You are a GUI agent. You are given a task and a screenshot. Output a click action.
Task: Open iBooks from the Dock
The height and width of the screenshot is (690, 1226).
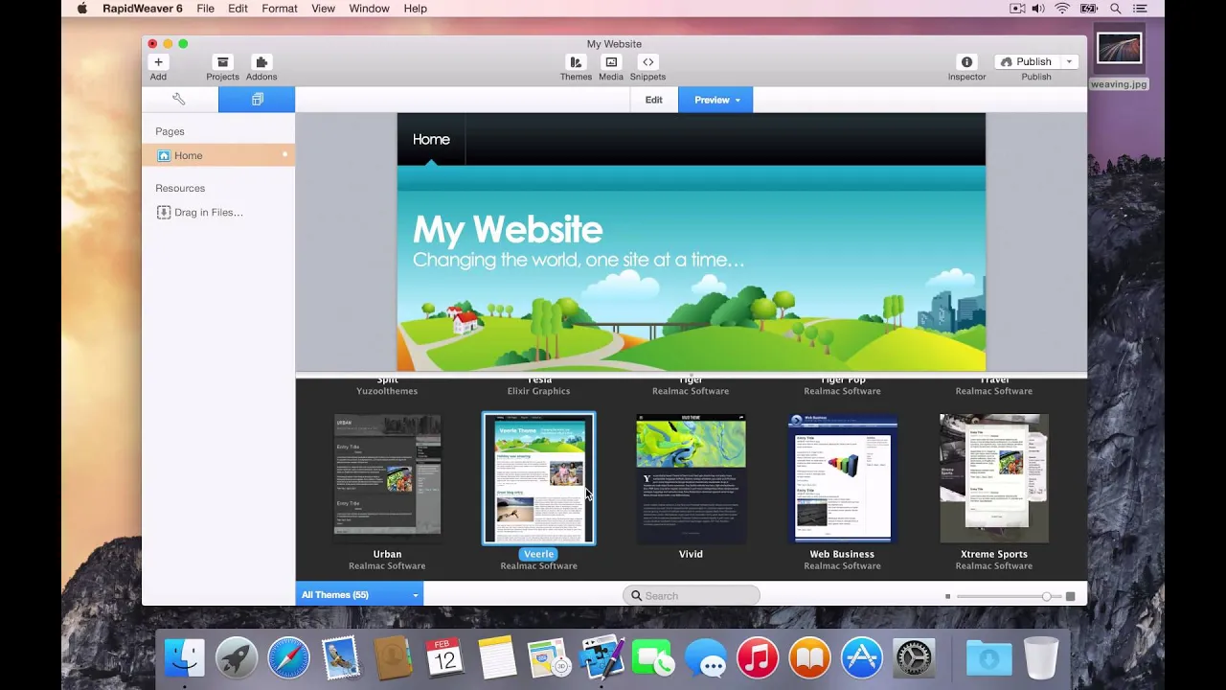809,658
